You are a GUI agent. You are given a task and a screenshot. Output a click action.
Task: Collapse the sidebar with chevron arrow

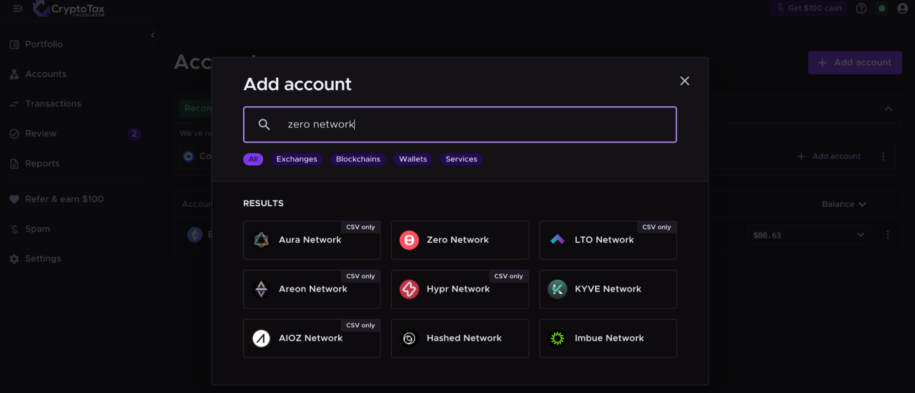click(x=153, y=35)
